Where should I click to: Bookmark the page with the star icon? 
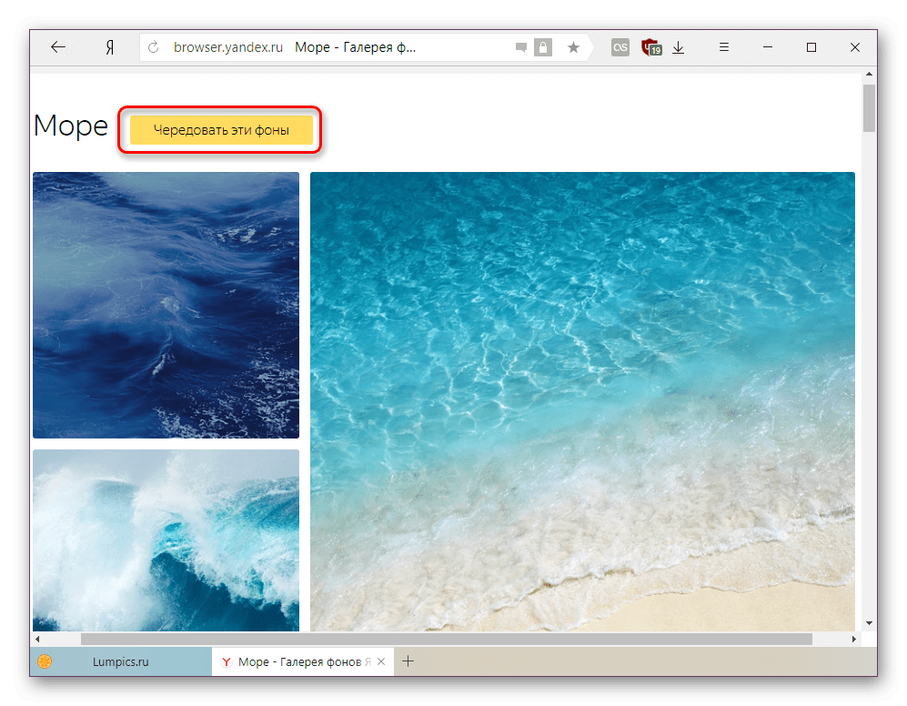tap(573, 48)
